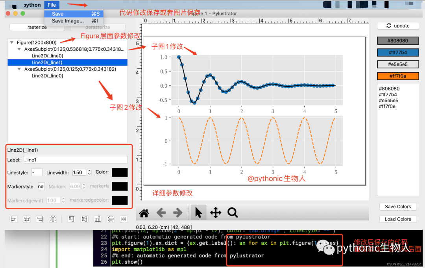The image size is (425, 268).
Task: Click the Label field containing _line1
Action: (x=76, y=160)
